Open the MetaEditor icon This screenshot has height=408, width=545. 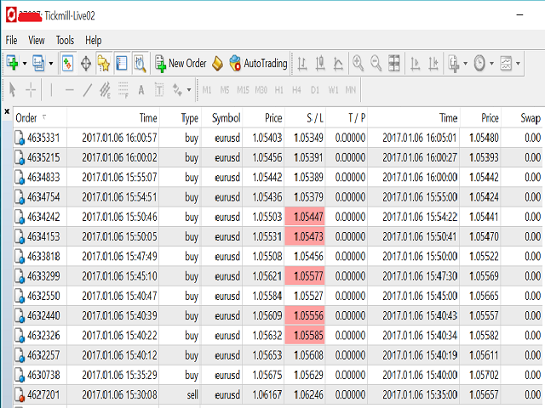[217, 63]
